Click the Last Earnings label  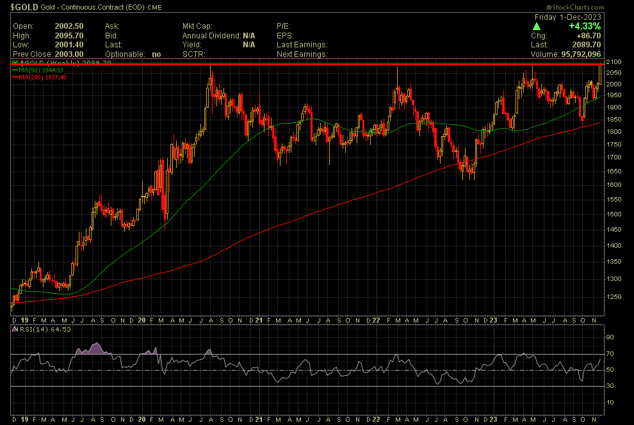tap(302, 44)
